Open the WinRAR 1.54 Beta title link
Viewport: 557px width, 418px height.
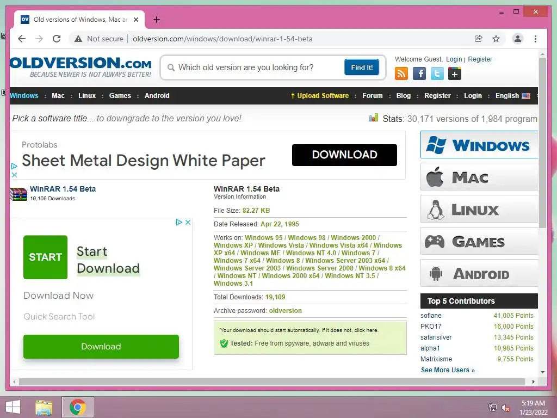[x=63, y=189]
